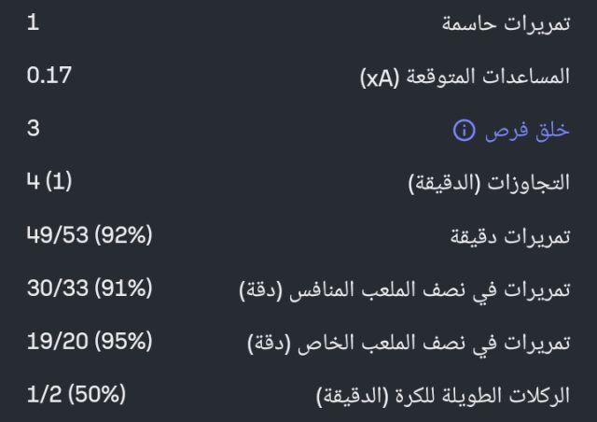597x422 pixels.
Task: Click the expected assists value 0.17
Action: [x=49, y=76]
